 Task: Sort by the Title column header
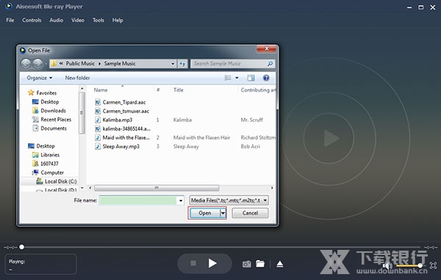[179, 90]
